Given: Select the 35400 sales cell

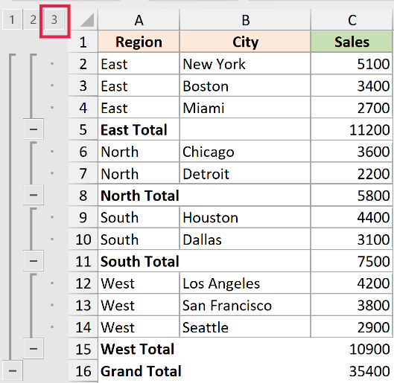Looking at the screenshot, I should click(352, 371).
